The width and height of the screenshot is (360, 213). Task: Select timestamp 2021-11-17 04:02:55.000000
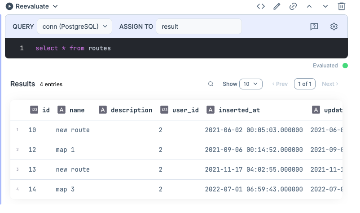point(254,169)
